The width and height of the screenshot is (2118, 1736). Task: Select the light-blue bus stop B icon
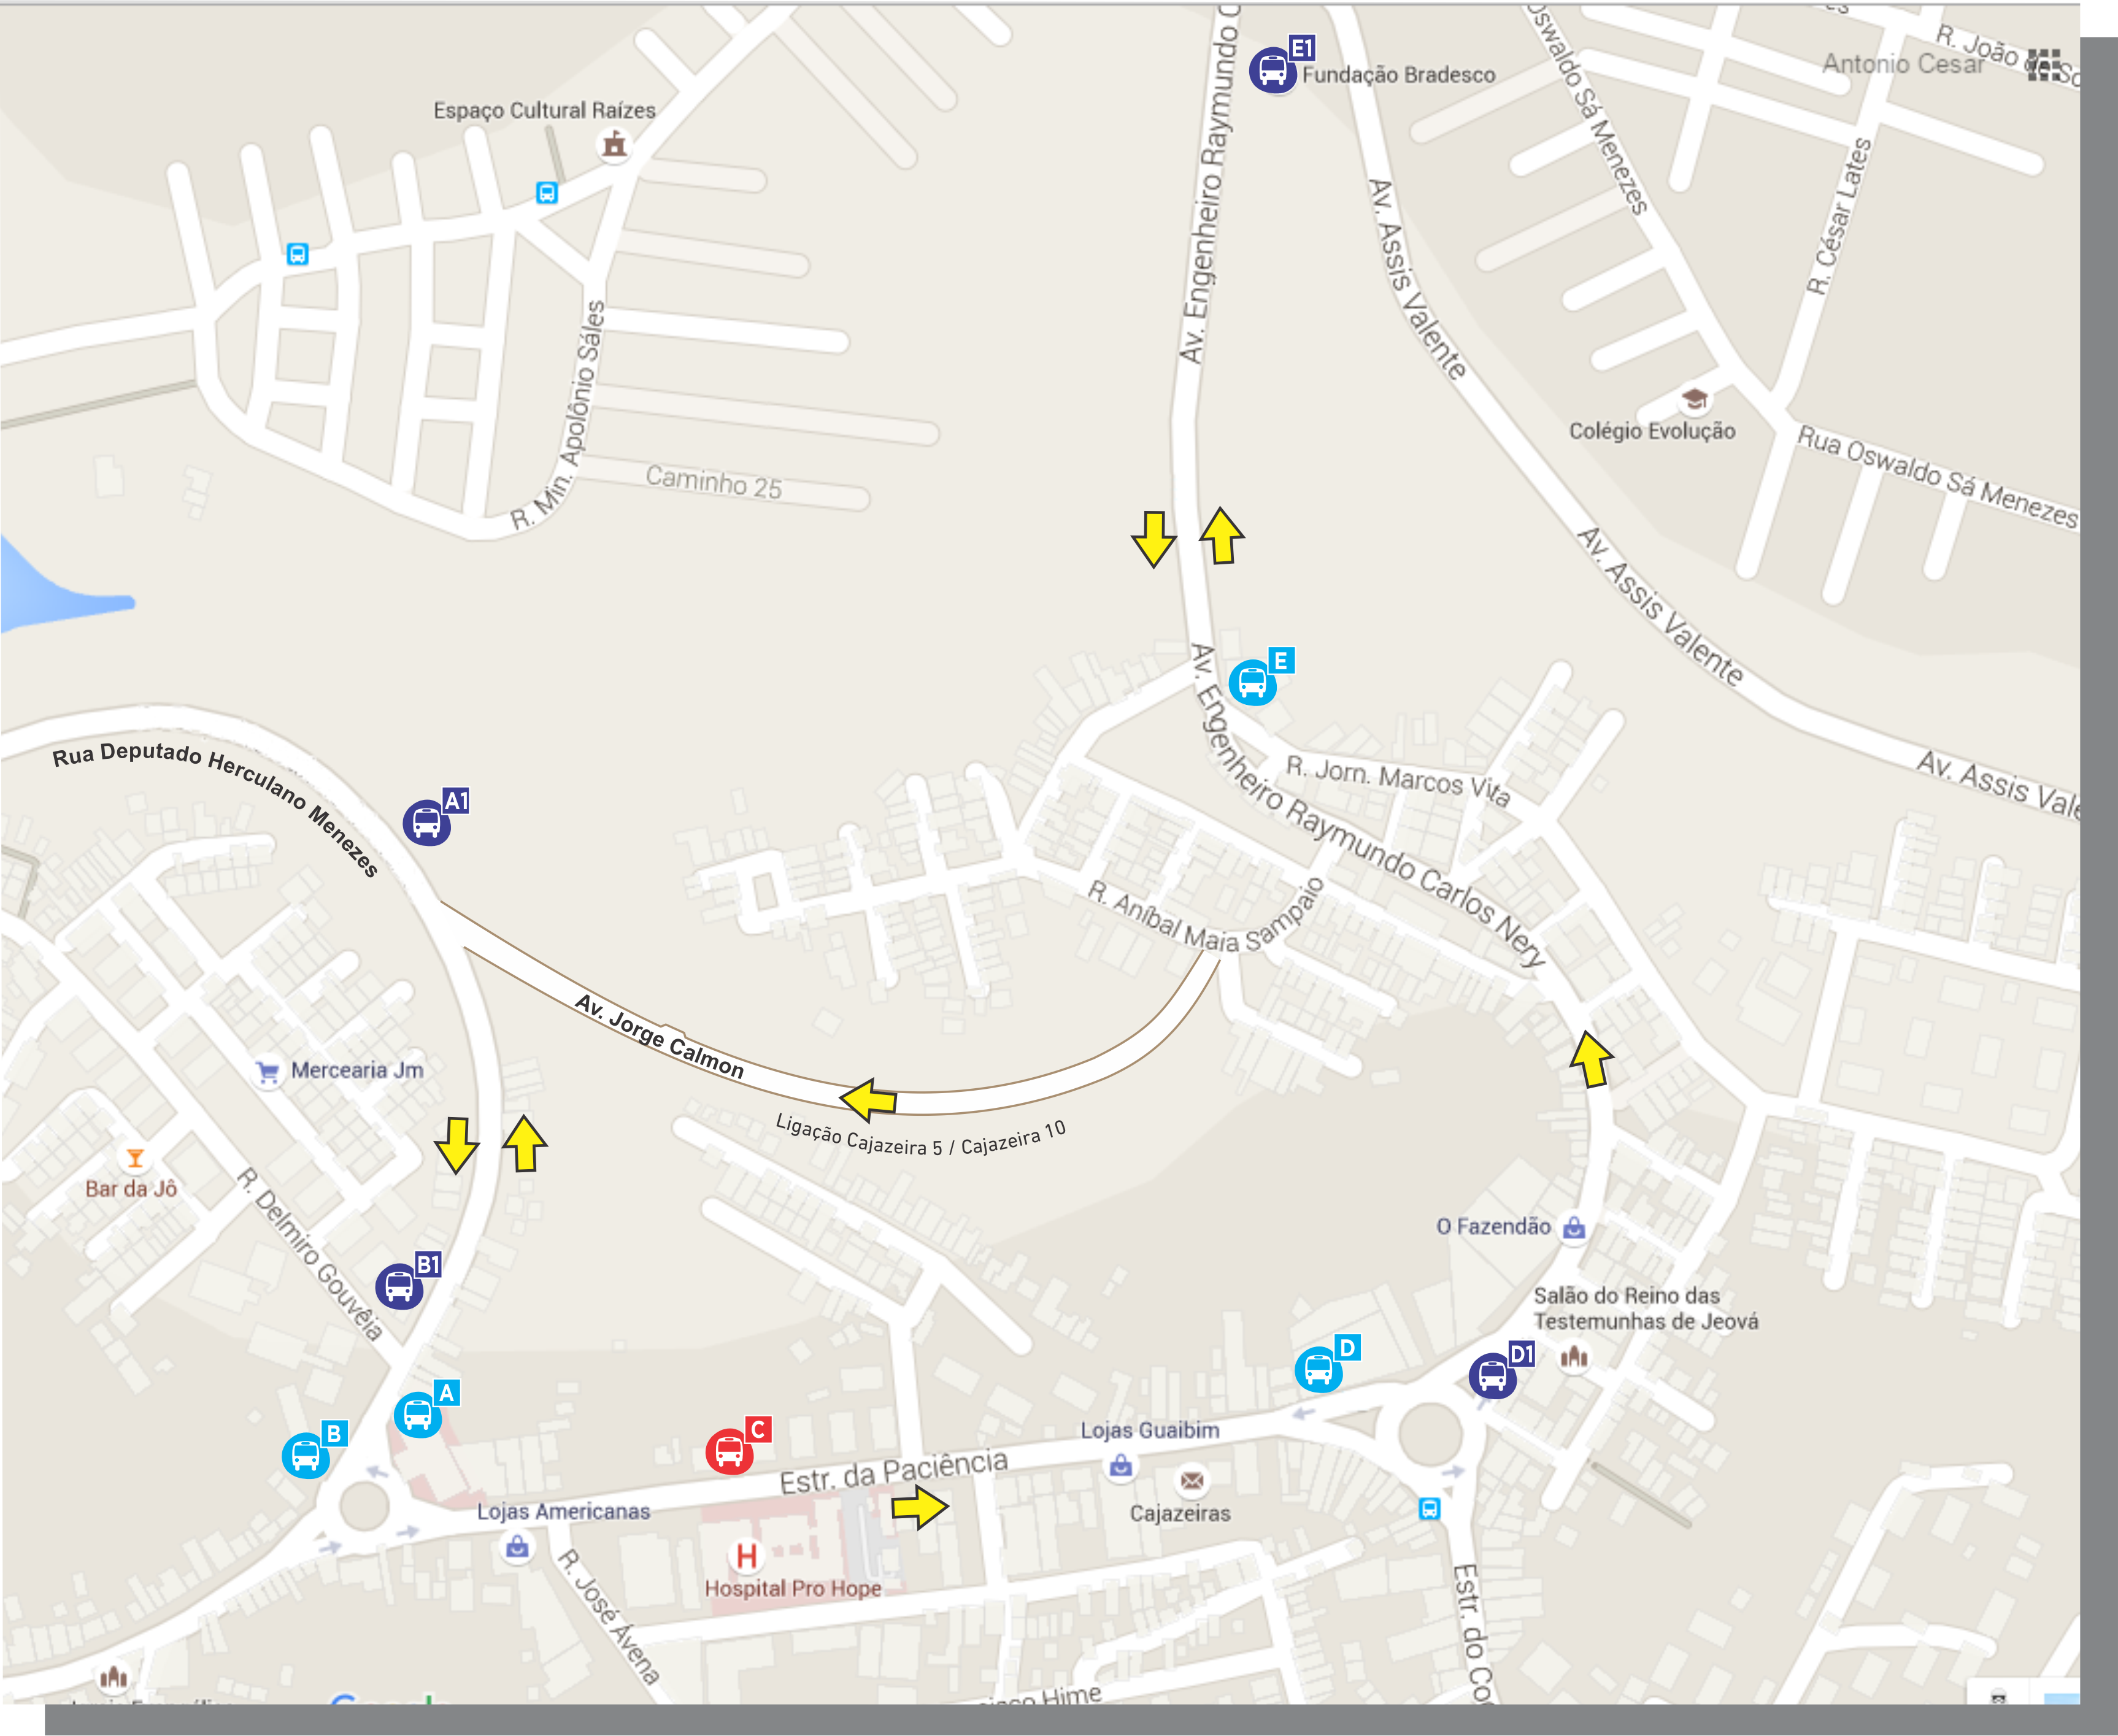(306, 1455)
